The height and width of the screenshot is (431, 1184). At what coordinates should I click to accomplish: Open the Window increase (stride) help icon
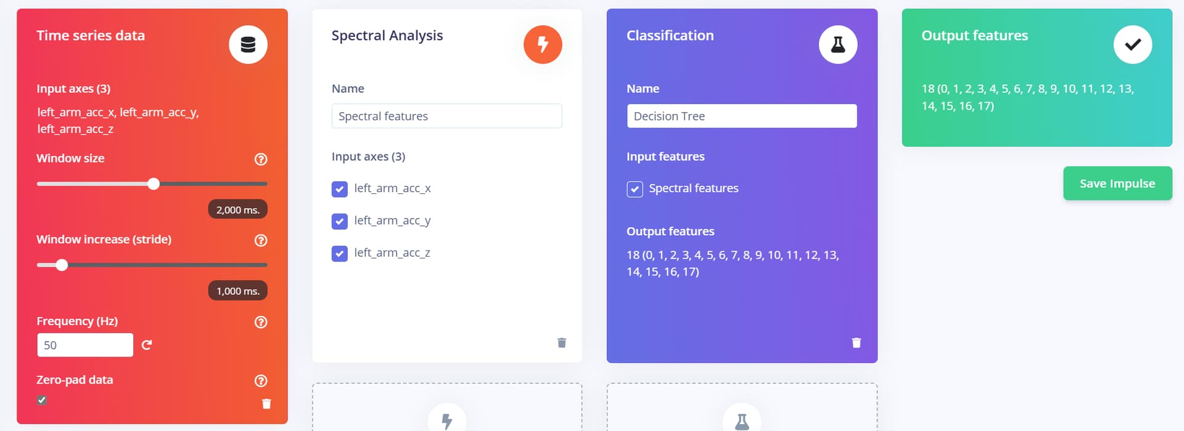click(x=261, y=241)
